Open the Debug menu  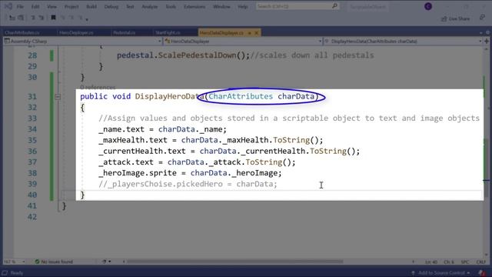[111, 7]
